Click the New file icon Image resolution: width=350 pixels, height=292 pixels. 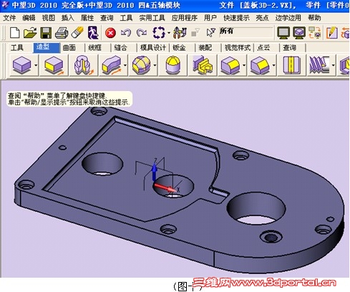14,33
